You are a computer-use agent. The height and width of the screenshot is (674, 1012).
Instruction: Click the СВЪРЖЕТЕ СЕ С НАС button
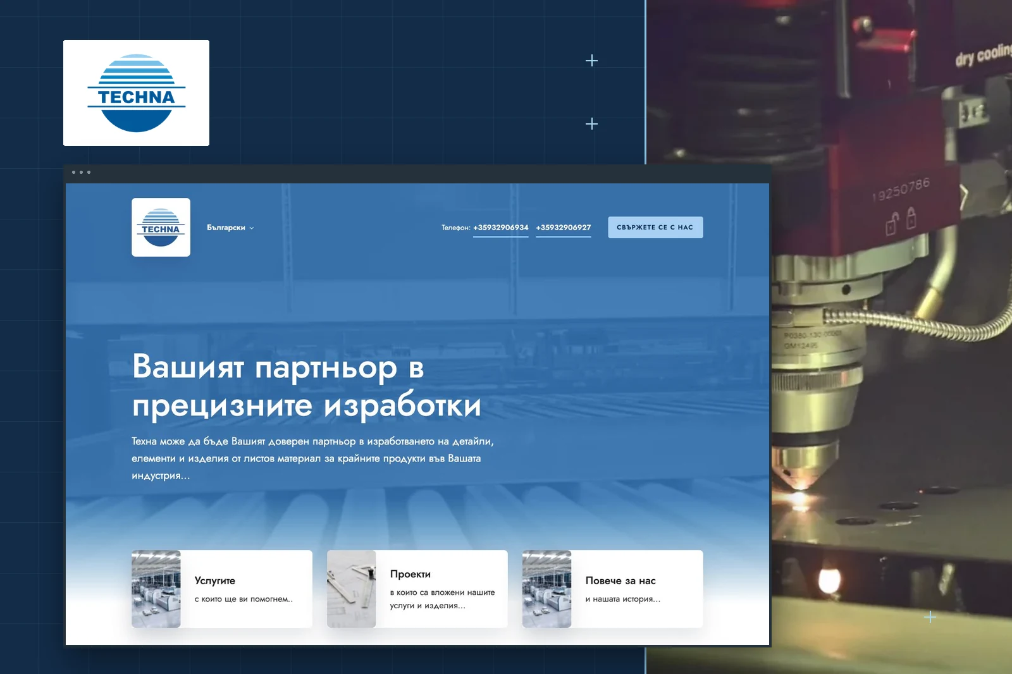tap(655, 228)
